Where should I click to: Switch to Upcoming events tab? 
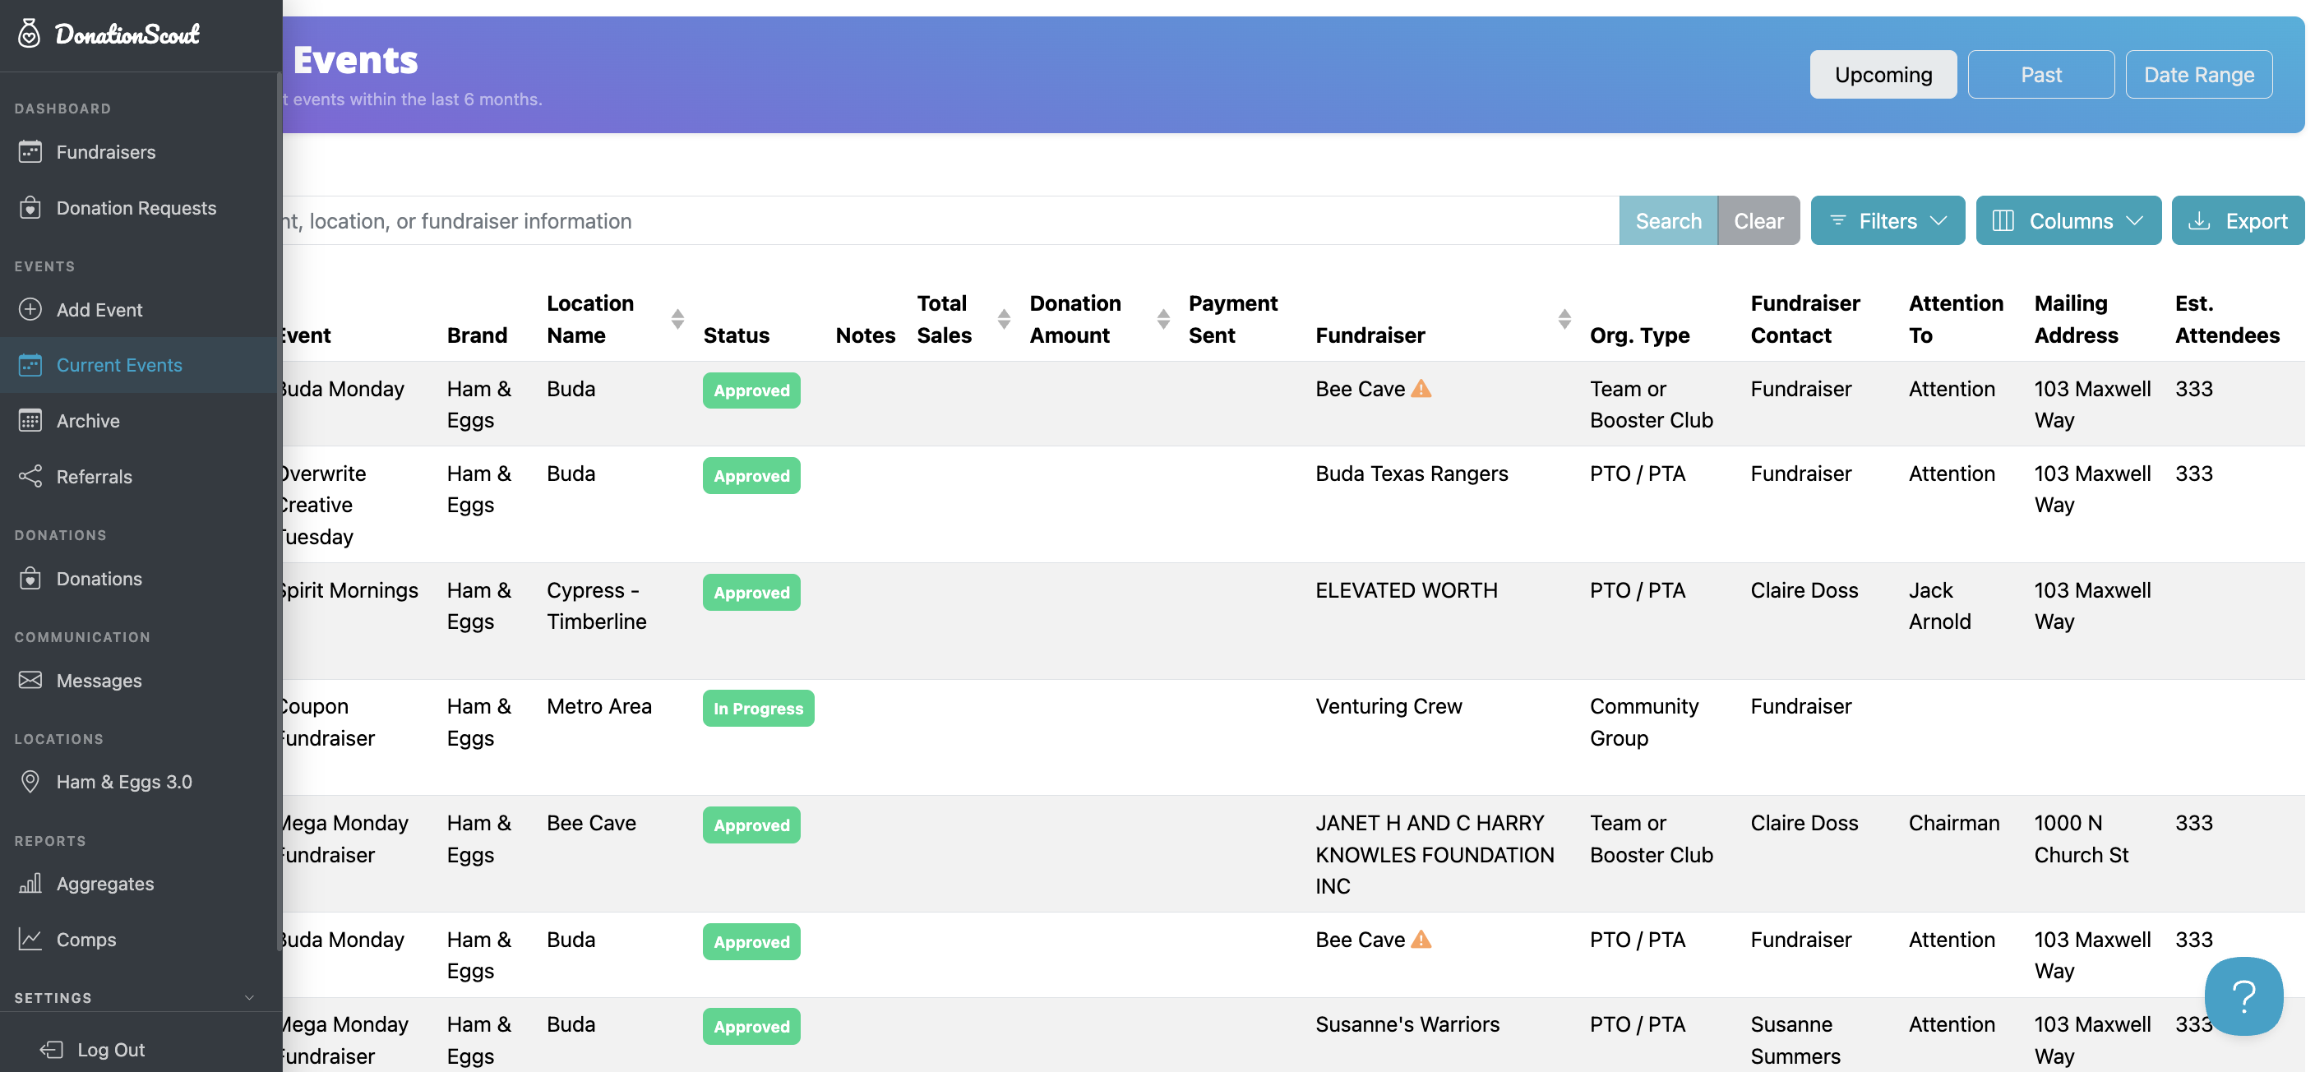pyautogui.click(x=1883, y=75)
